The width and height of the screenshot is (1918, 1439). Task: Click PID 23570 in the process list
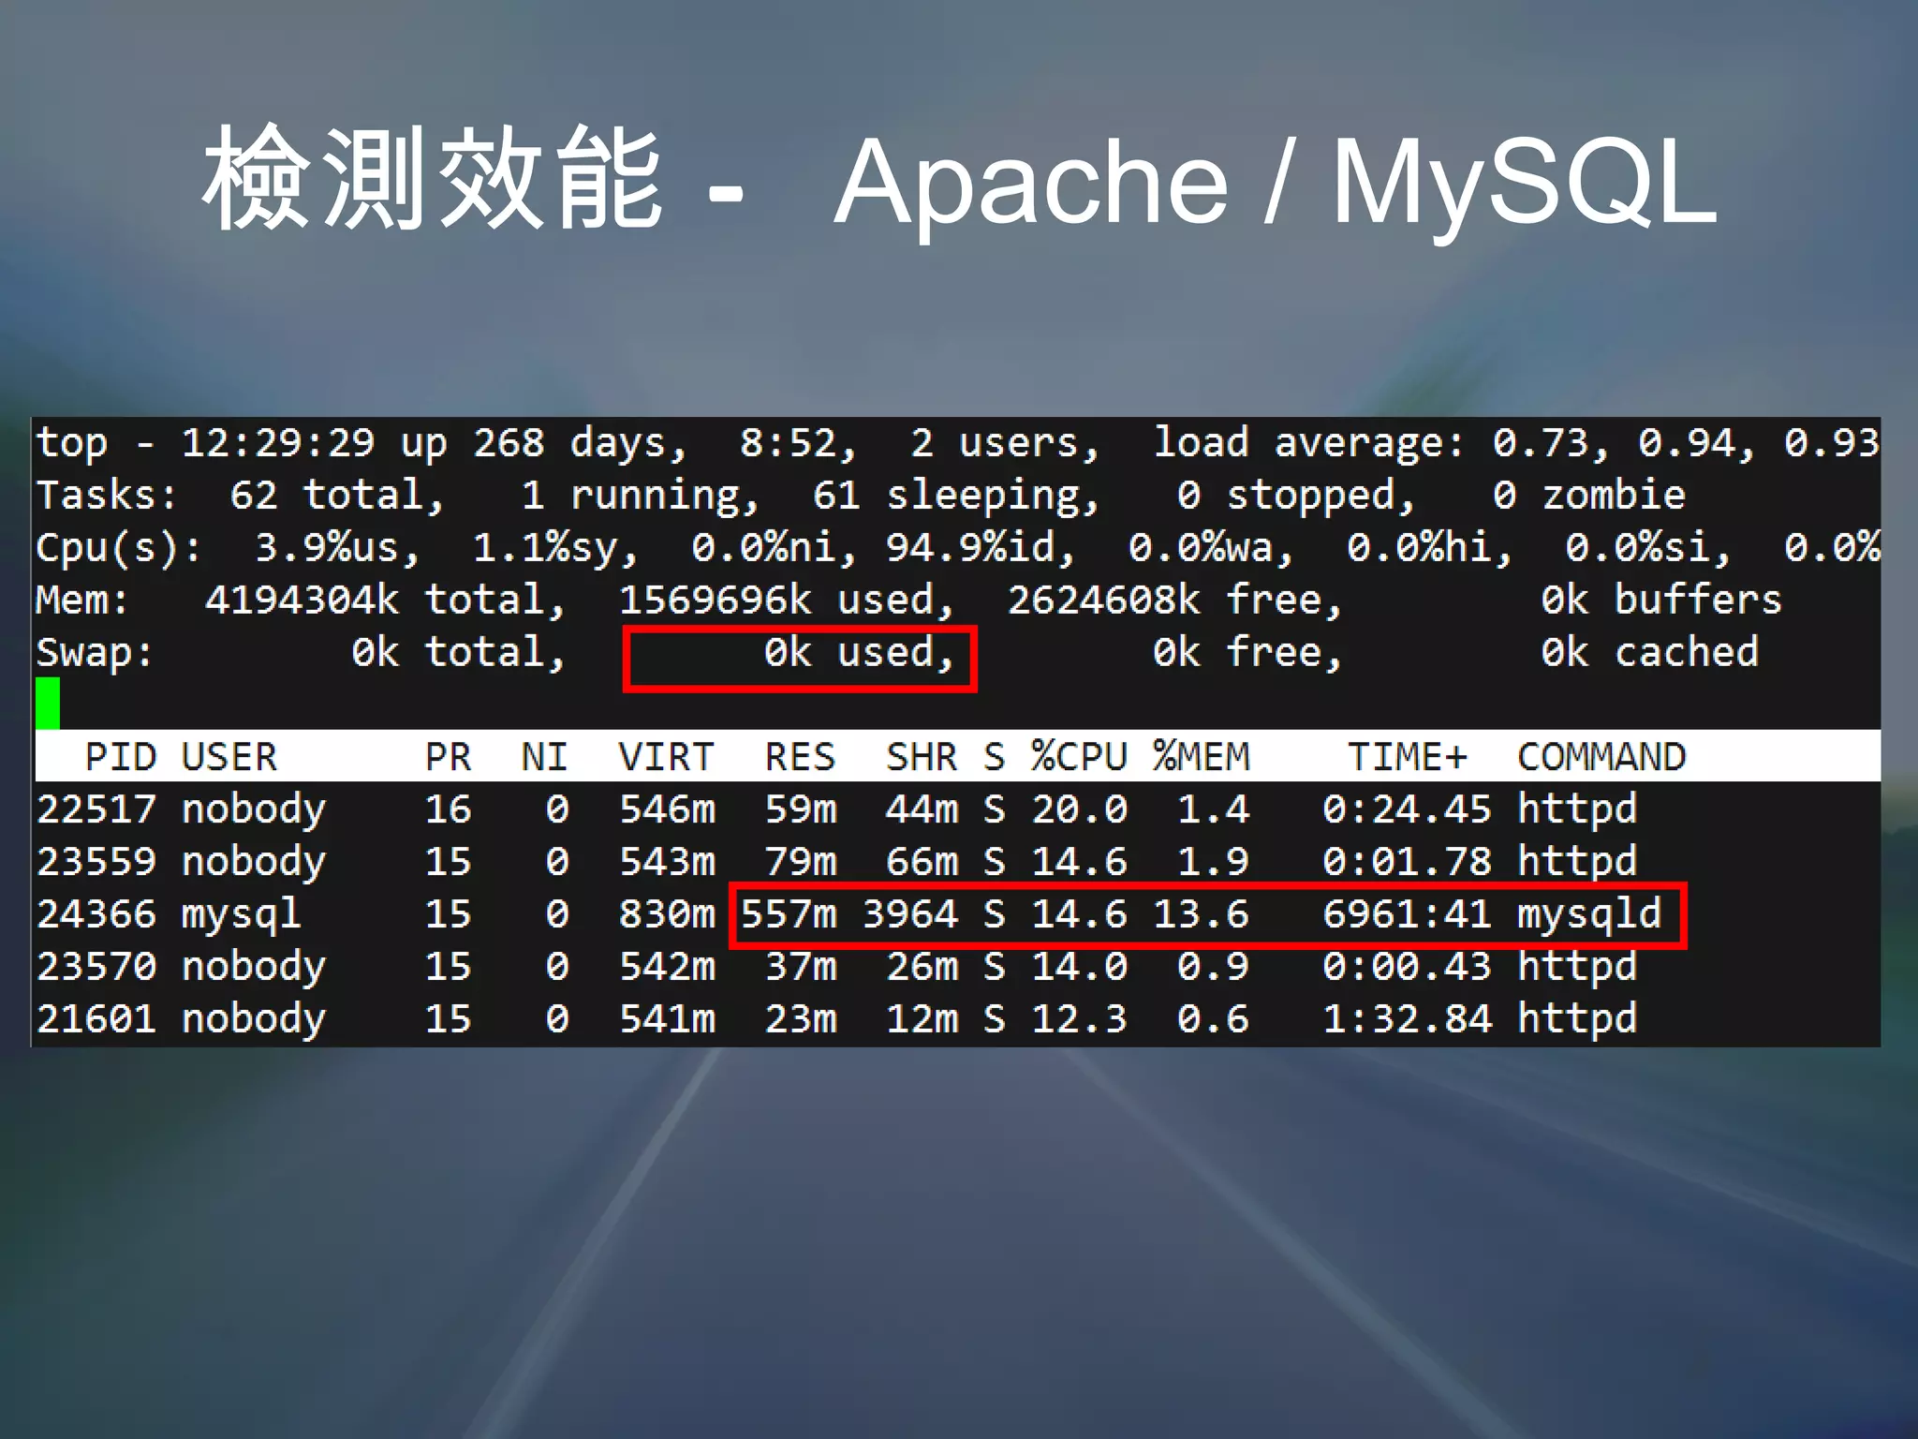click(x=96, y=967)
